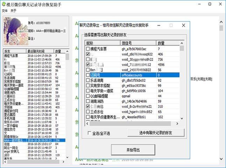Check the 携程汽车票 checkbox
This screenshot has height=168, width=226.
pos(88,49)
